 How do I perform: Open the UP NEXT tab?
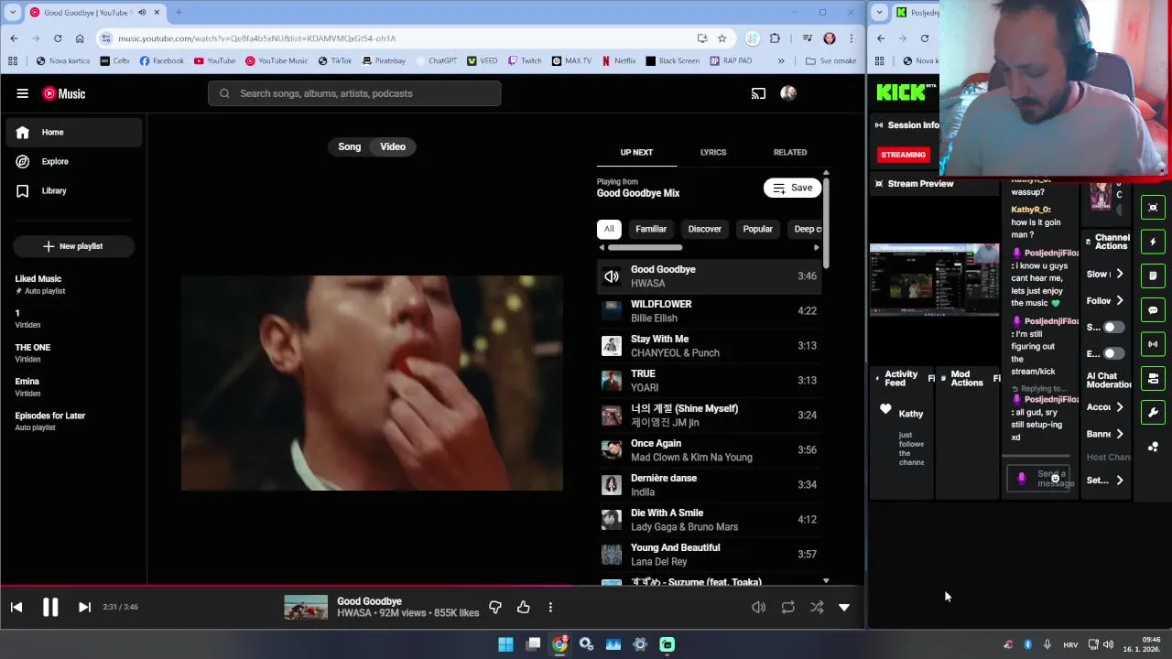[x=636, y=152]
